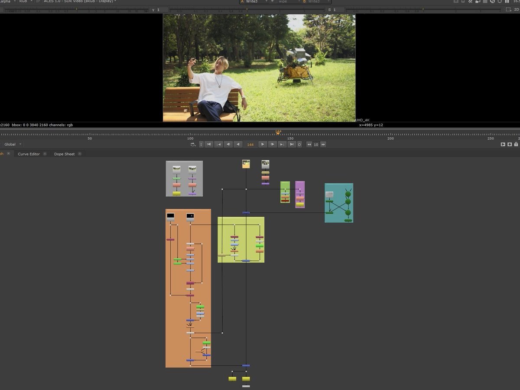
Task: Skip forward by 10 frames
Action: 323,144
